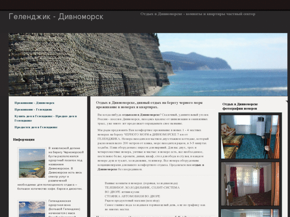
Task: Open the Купить дом в Геленджике link
Action: pyautogui.click(x=46, y=118)
